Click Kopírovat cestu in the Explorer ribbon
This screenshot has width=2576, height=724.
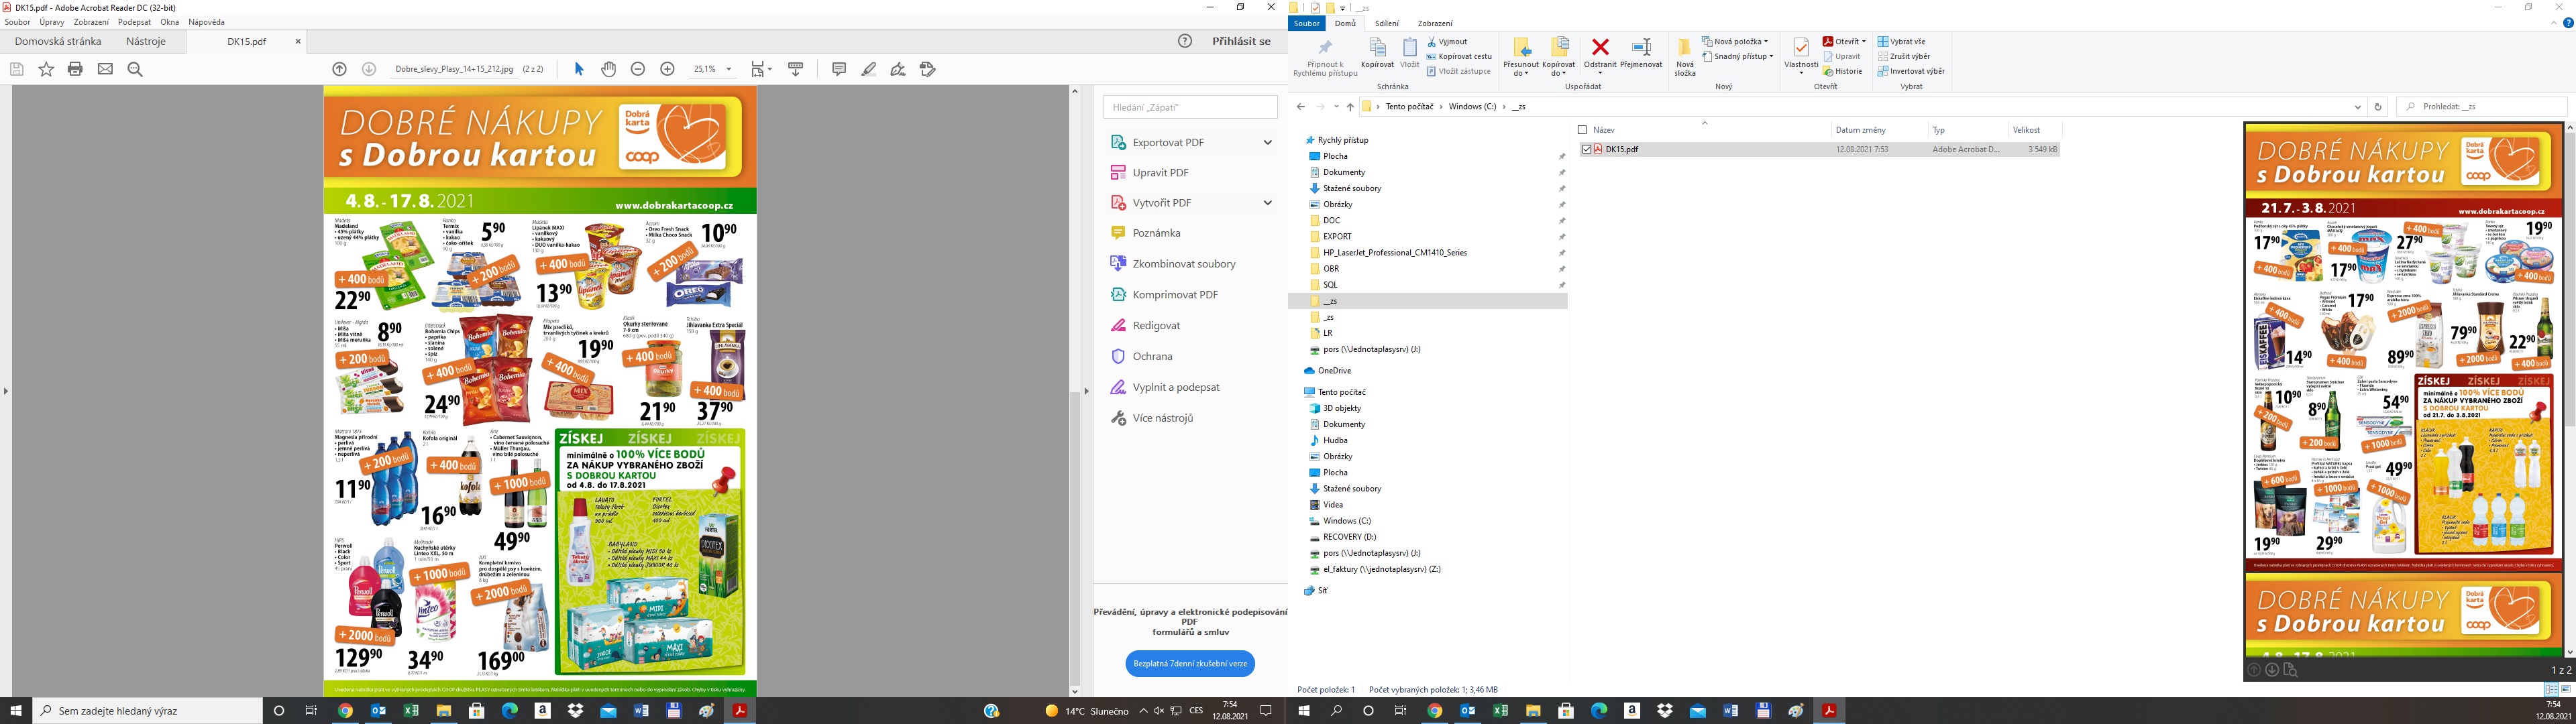coord(1459,57)
